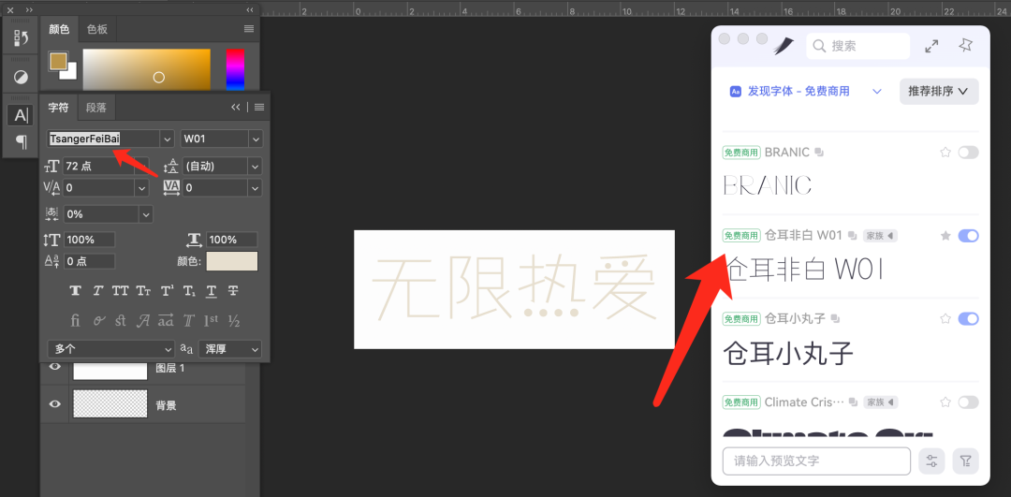1011x497 pixels.
Task: Expand the 仓耳非白 家族 font family
Action: (880, 235)
